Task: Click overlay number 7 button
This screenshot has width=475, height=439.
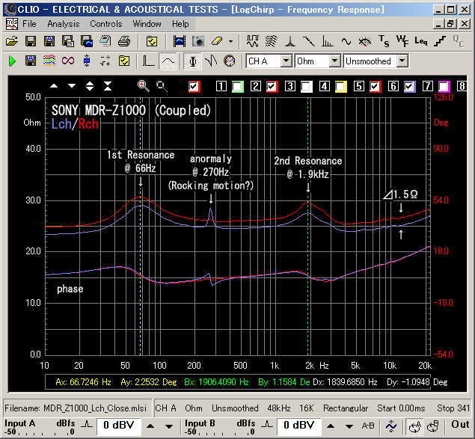Action: coord(427,86)
